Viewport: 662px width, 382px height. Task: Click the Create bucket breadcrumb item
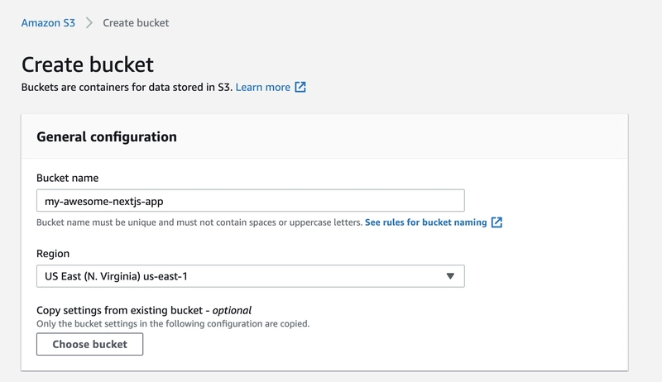tap(136, 23)
